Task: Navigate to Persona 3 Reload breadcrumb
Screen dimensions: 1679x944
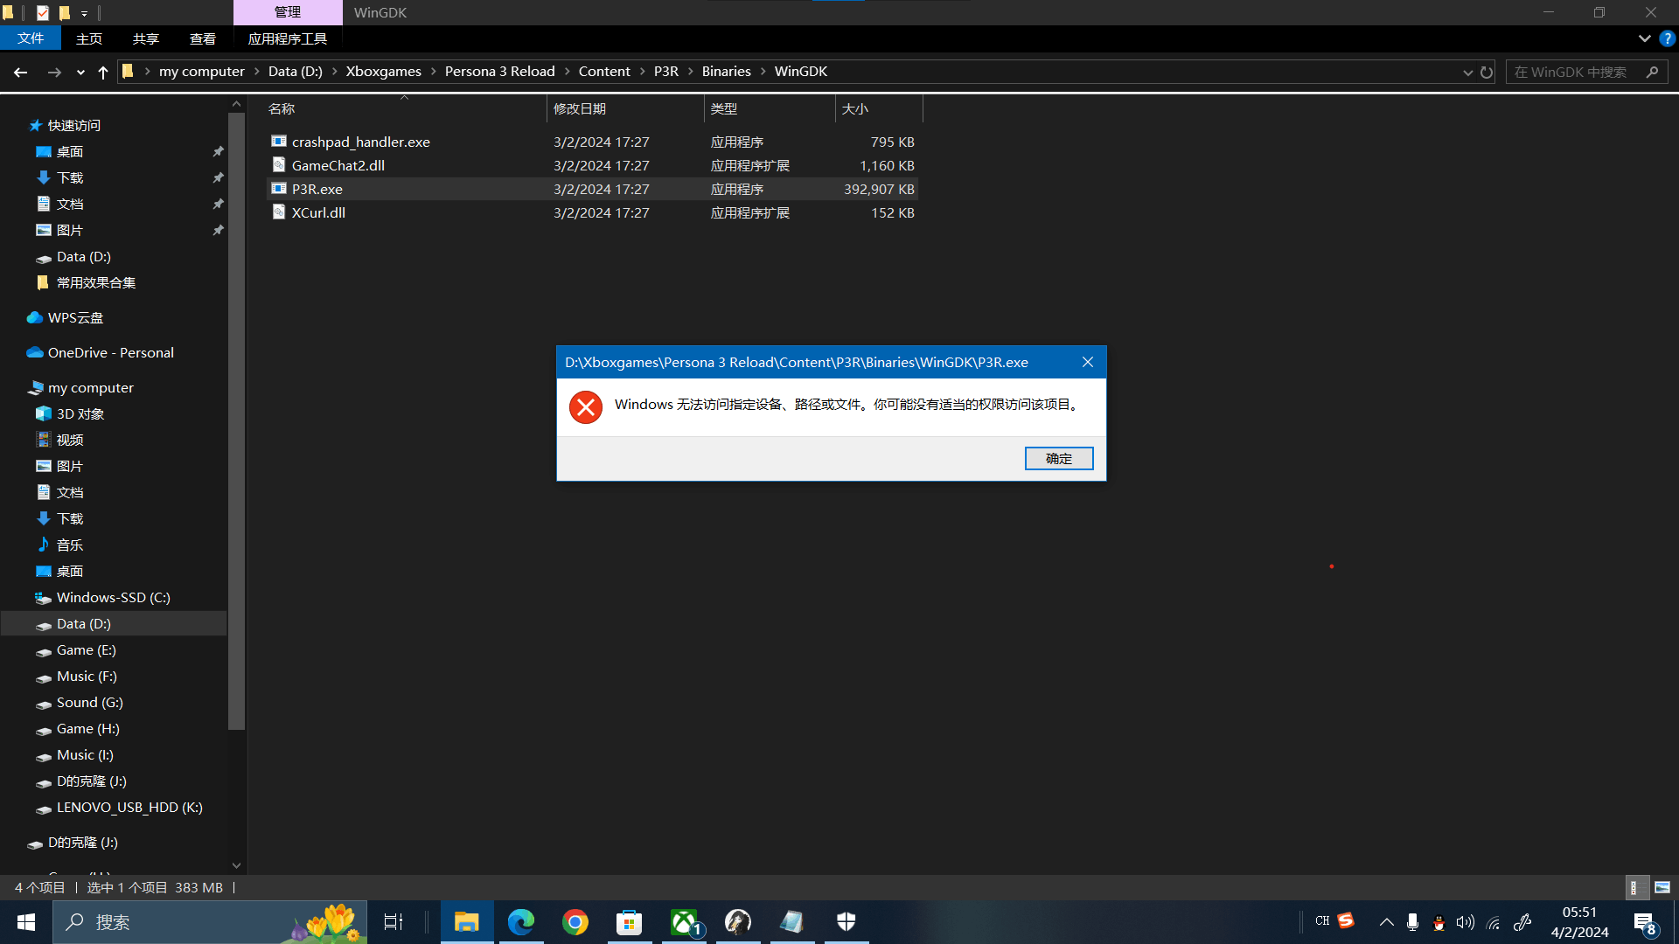Action: point(499,72)
